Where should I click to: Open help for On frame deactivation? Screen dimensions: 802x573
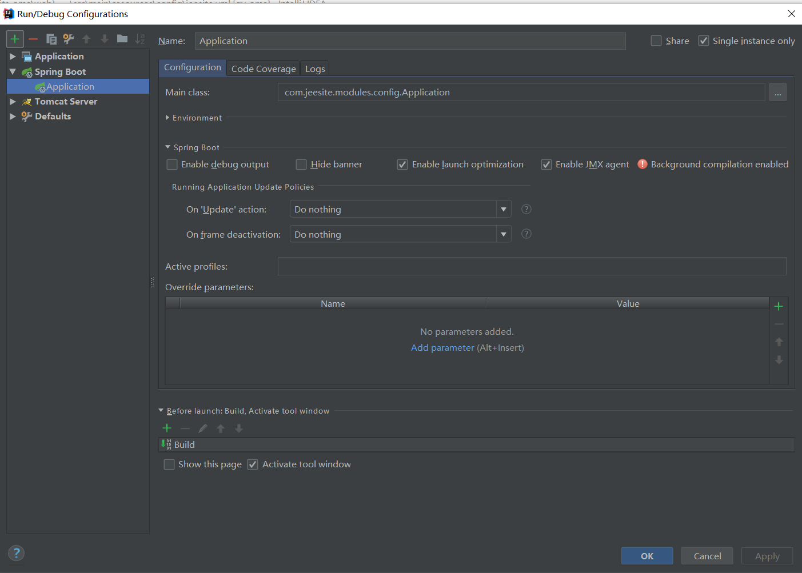pos(526,234)
